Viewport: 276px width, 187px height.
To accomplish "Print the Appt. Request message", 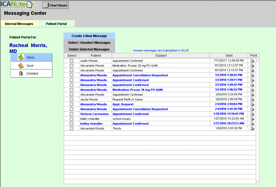I will click(x=252, y=104).
